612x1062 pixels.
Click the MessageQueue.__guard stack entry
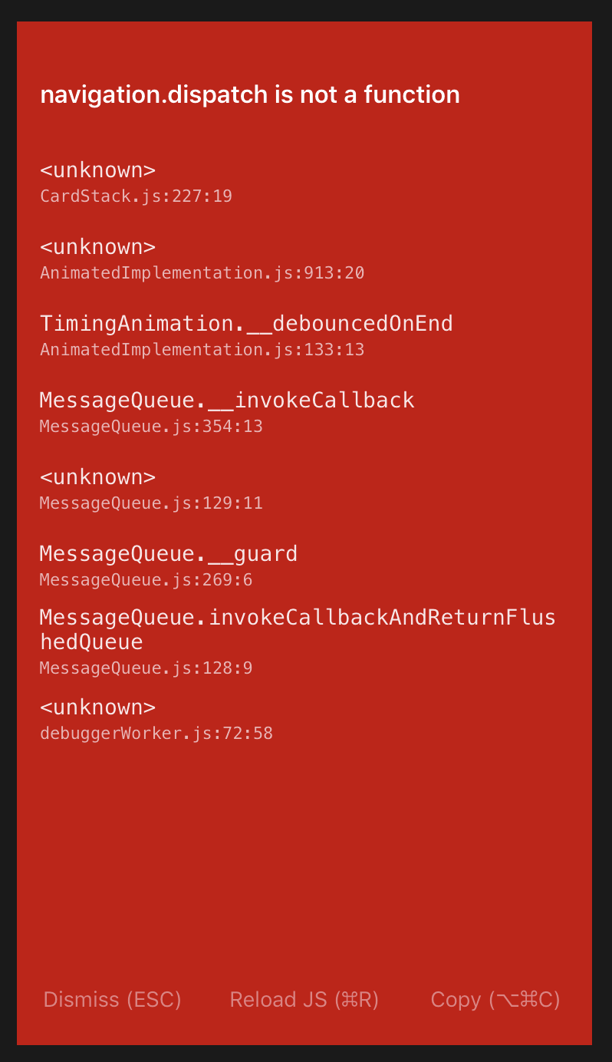(169, 553)
